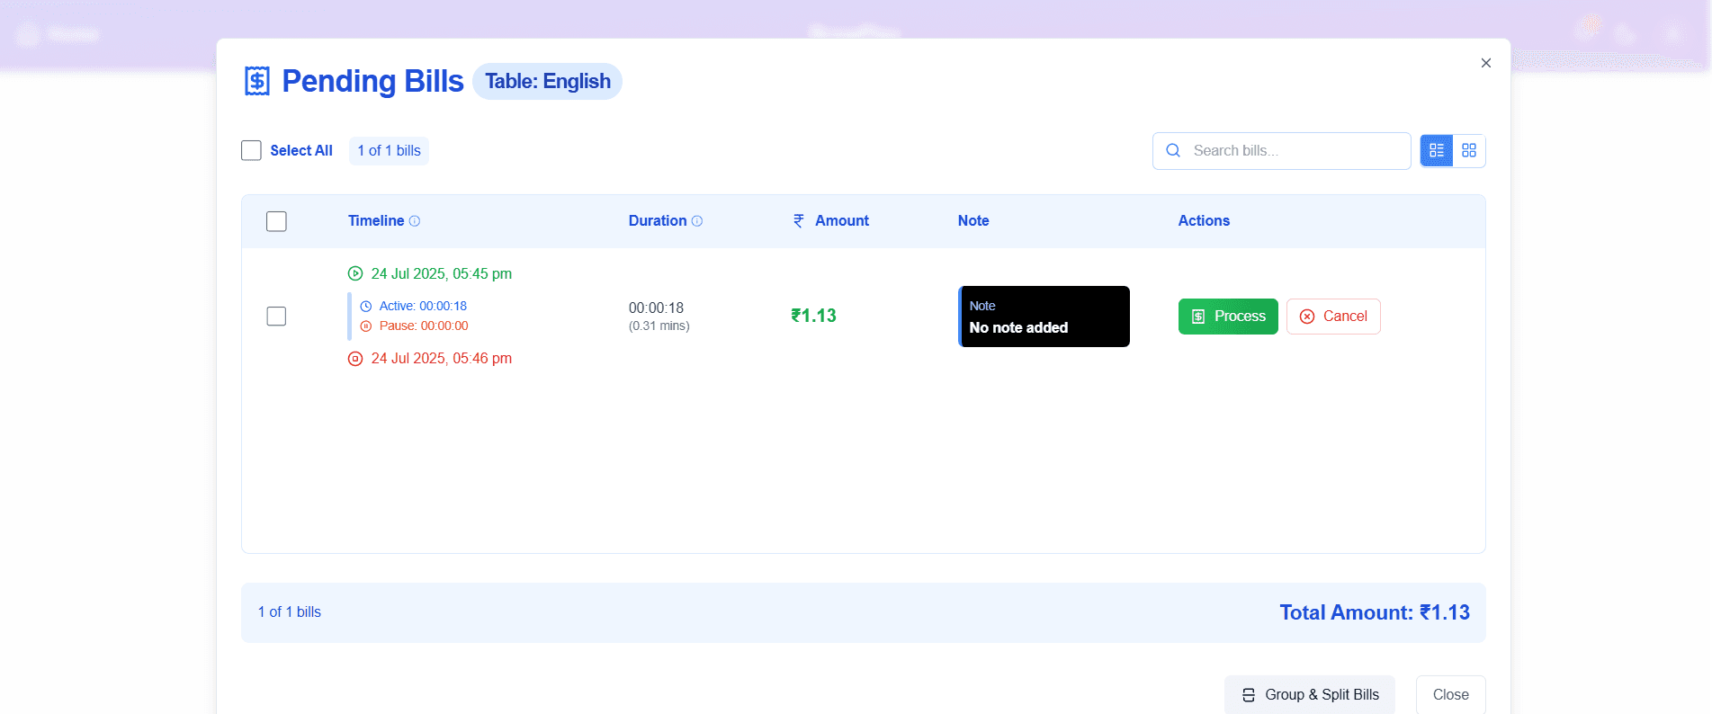This screenshot has height=714, width=1712.
Task: Switch to list view layout
Action: pyautogui.click(x=1437, y=151)
